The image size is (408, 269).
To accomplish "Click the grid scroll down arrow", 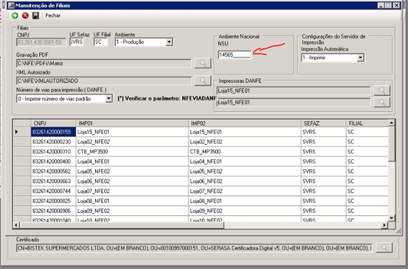I will [391, 218].
